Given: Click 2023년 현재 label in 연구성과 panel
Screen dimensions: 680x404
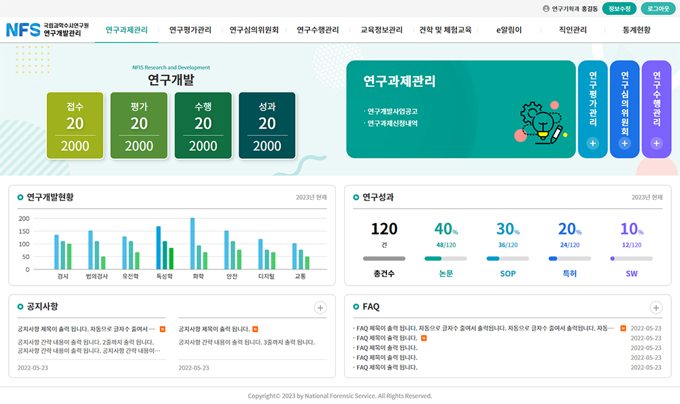Looking at the screenshot, I should [x=647, y=197].
